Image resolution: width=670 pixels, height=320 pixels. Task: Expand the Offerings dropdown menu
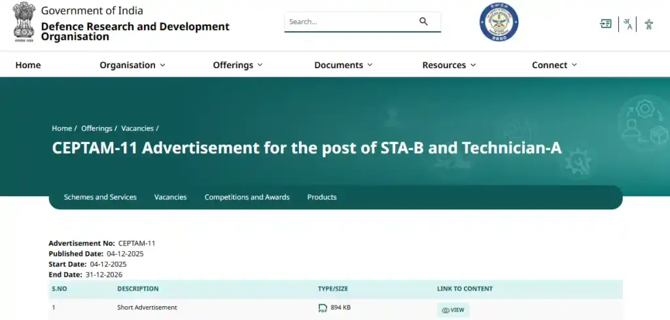click(x=238, y=65)
